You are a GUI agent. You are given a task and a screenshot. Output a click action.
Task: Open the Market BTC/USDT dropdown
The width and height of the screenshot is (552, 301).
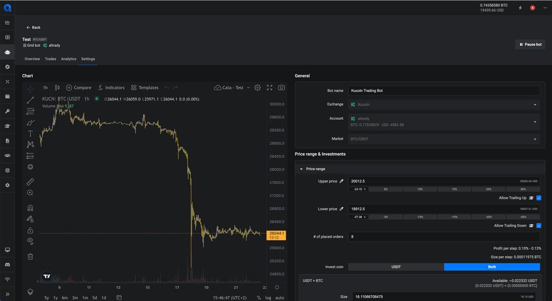(x=444, y=139)
